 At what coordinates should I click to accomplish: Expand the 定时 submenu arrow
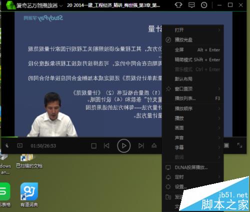(219, 177)
